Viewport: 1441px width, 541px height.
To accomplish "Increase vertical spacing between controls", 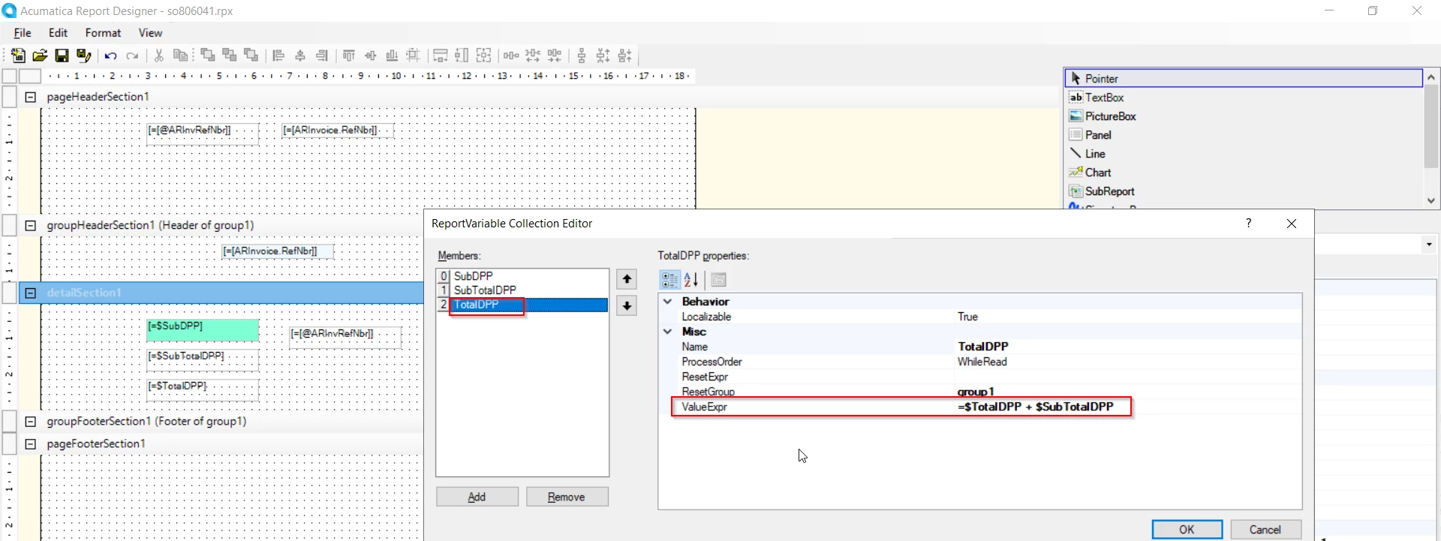I will (x=603, y=56).
